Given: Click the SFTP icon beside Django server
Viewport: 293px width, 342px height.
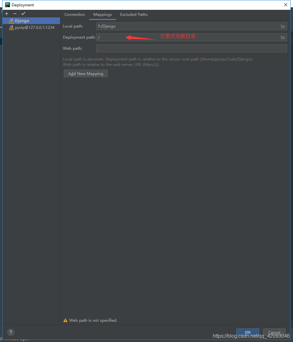Looking at the screenshot, I should pos(11,21).
